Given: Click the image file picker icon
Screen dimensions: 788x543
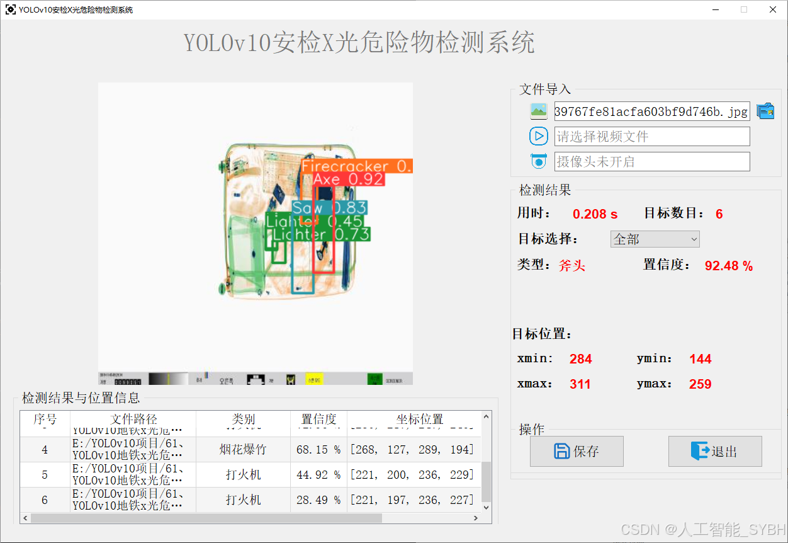Looking at the screenshot, I should [x=539, y=111].
